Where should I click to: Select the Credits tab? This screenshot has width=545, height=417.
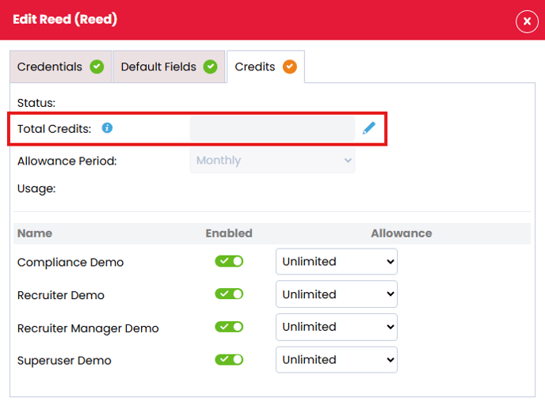click(x=255, y=67)
